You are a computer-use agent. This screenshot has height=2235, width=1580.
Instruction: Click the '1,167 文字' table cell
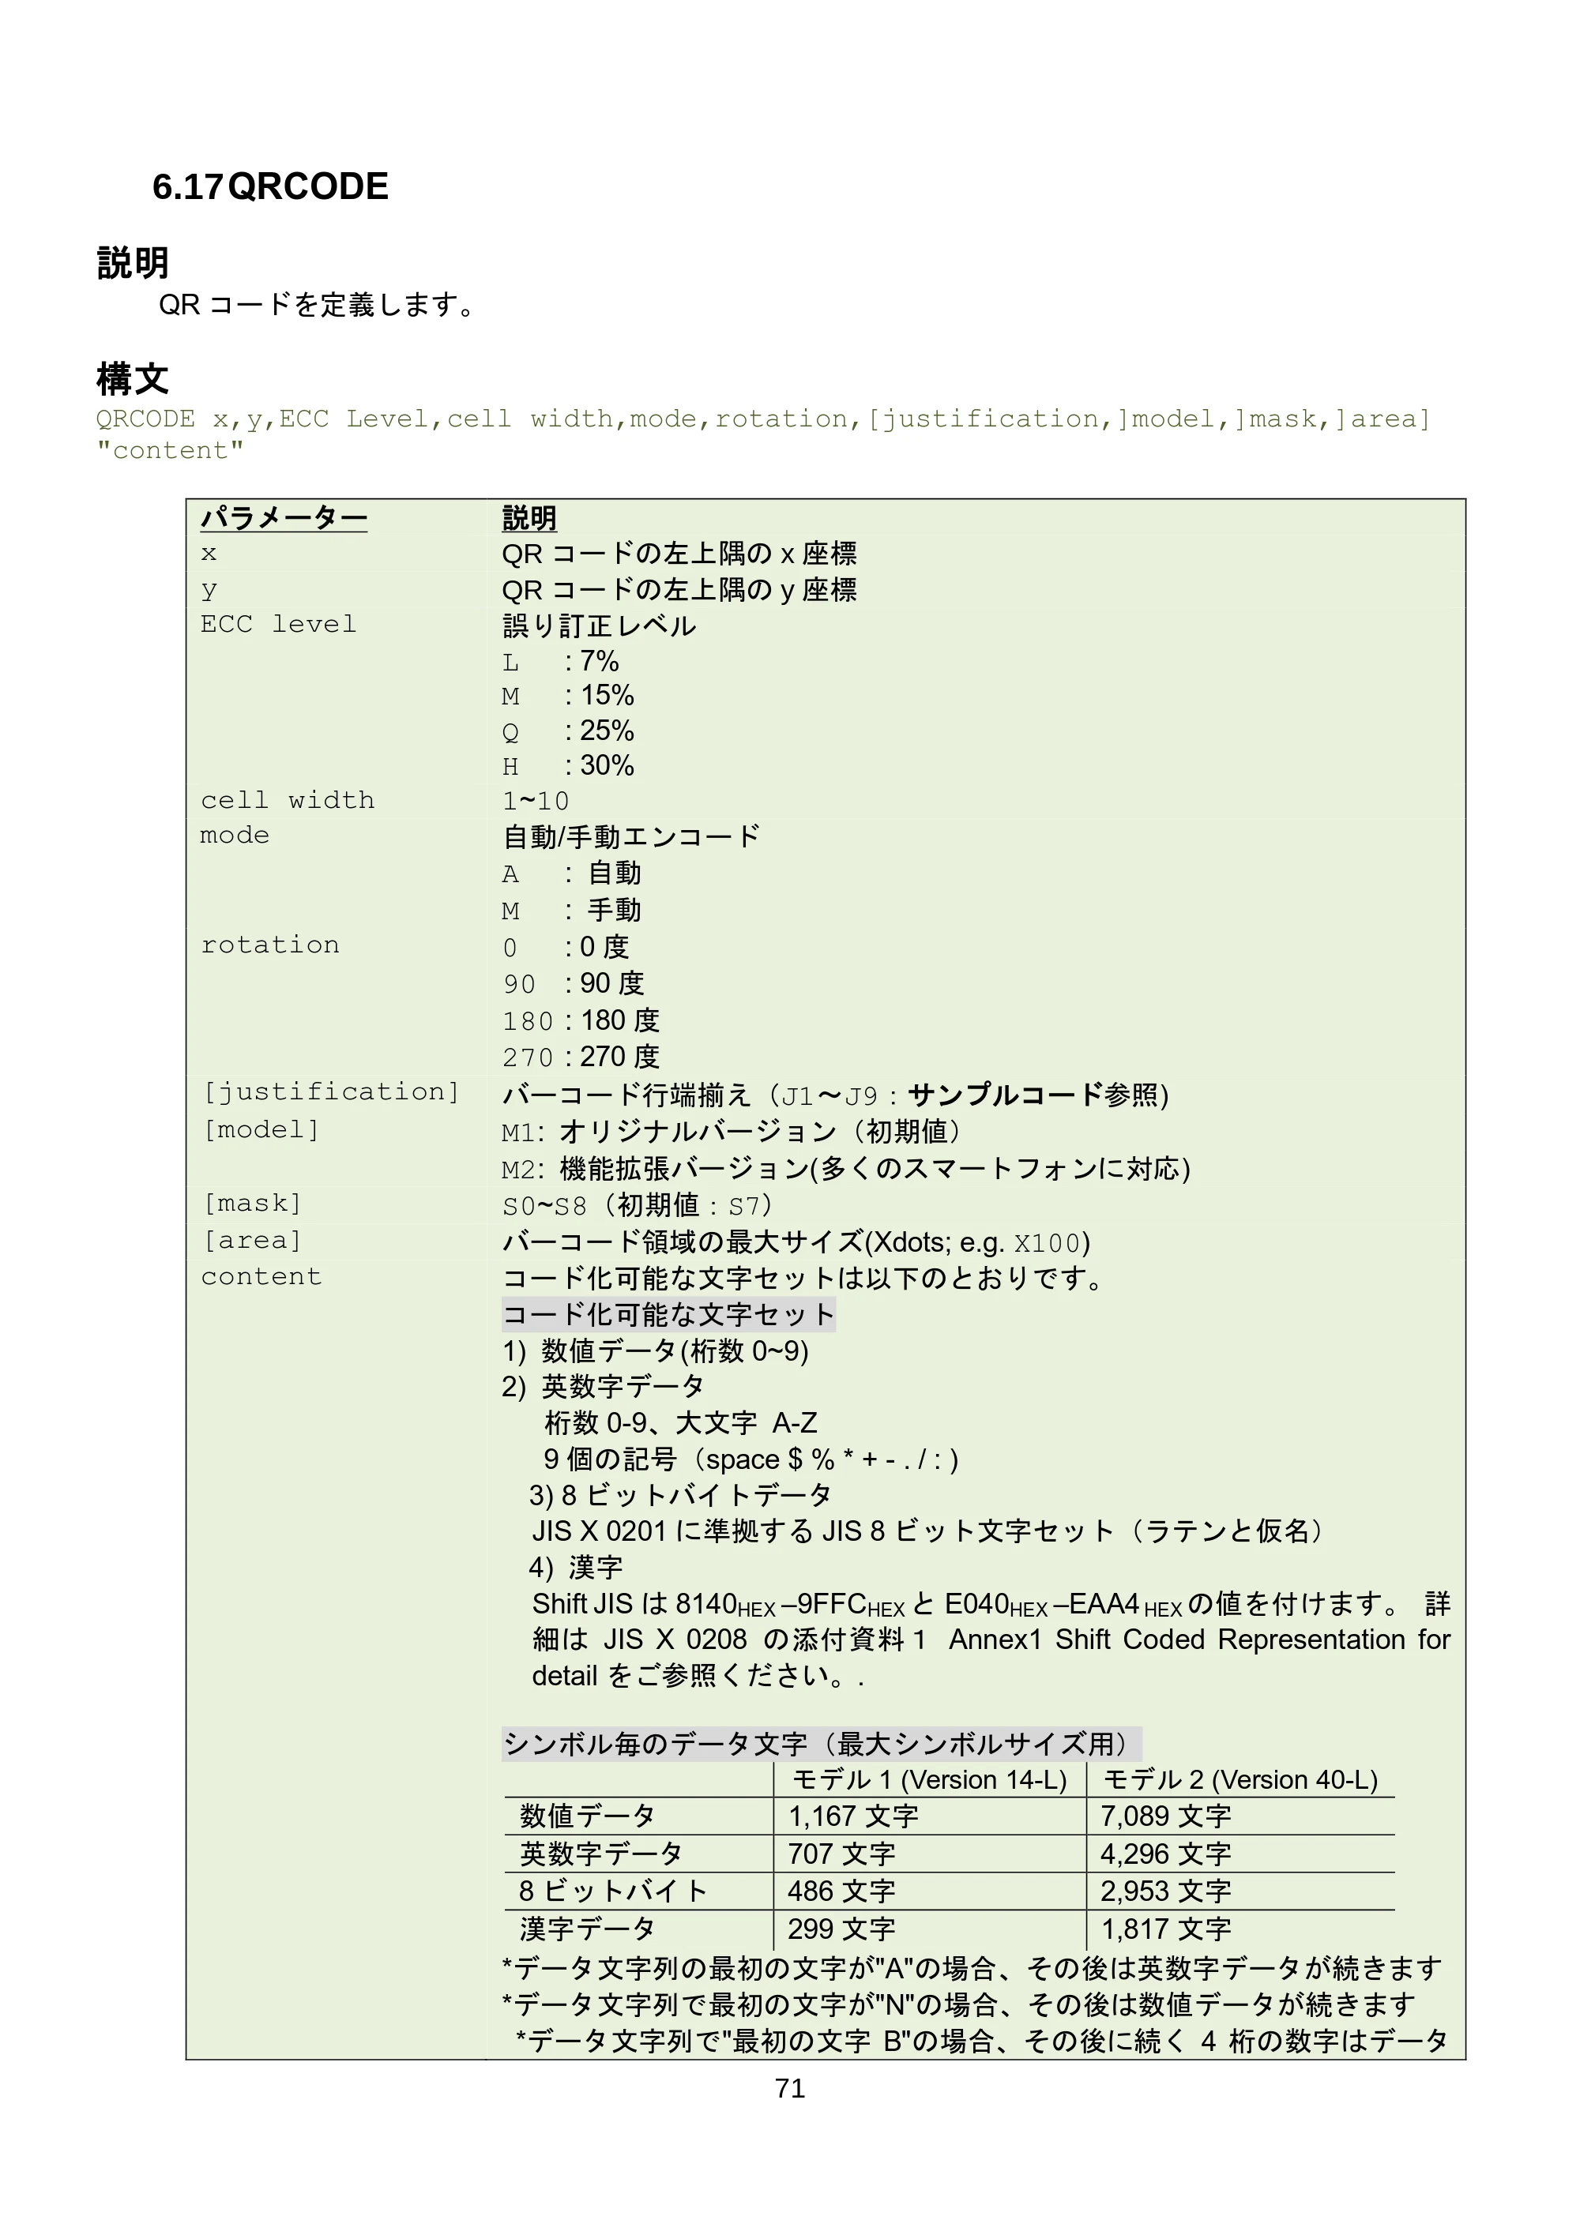tap(852, 1816)
